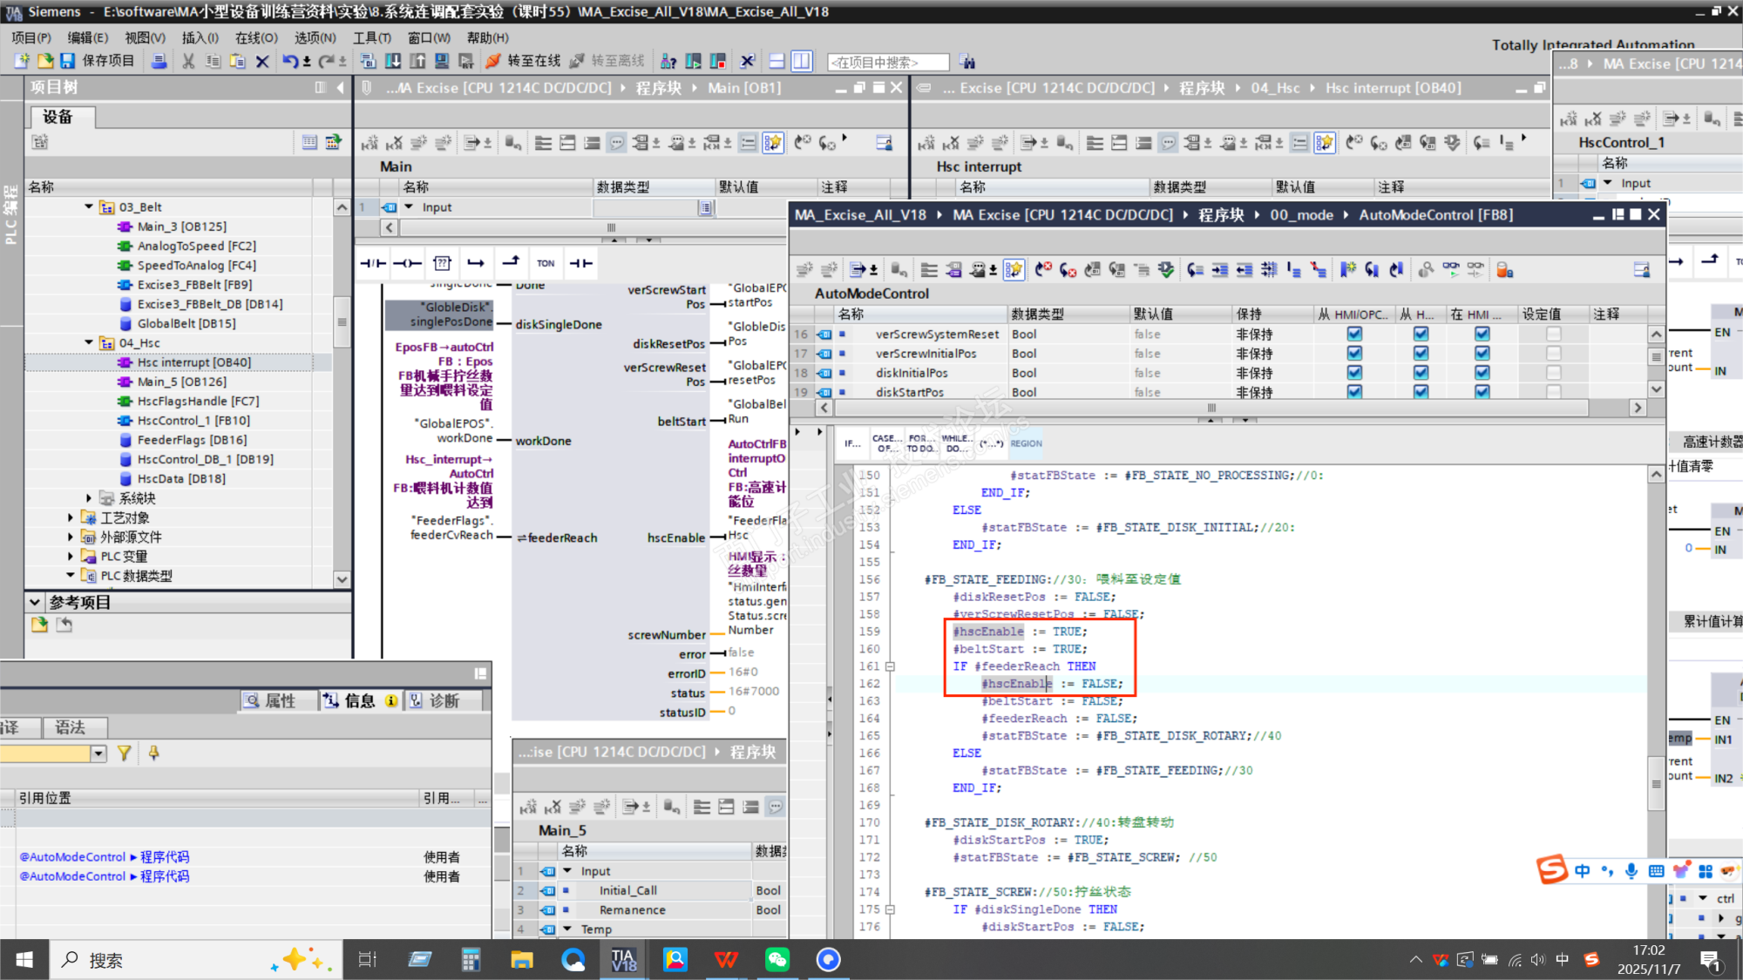Click the split editor vertically icon

coord(802,61)
